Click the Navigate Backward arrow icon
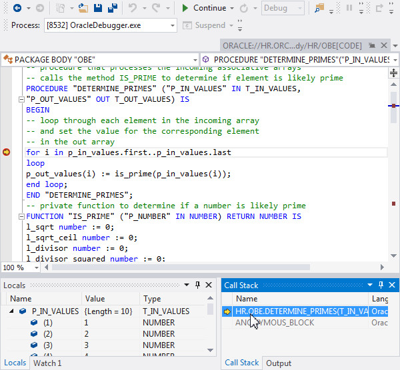 (x=17, y=8)
